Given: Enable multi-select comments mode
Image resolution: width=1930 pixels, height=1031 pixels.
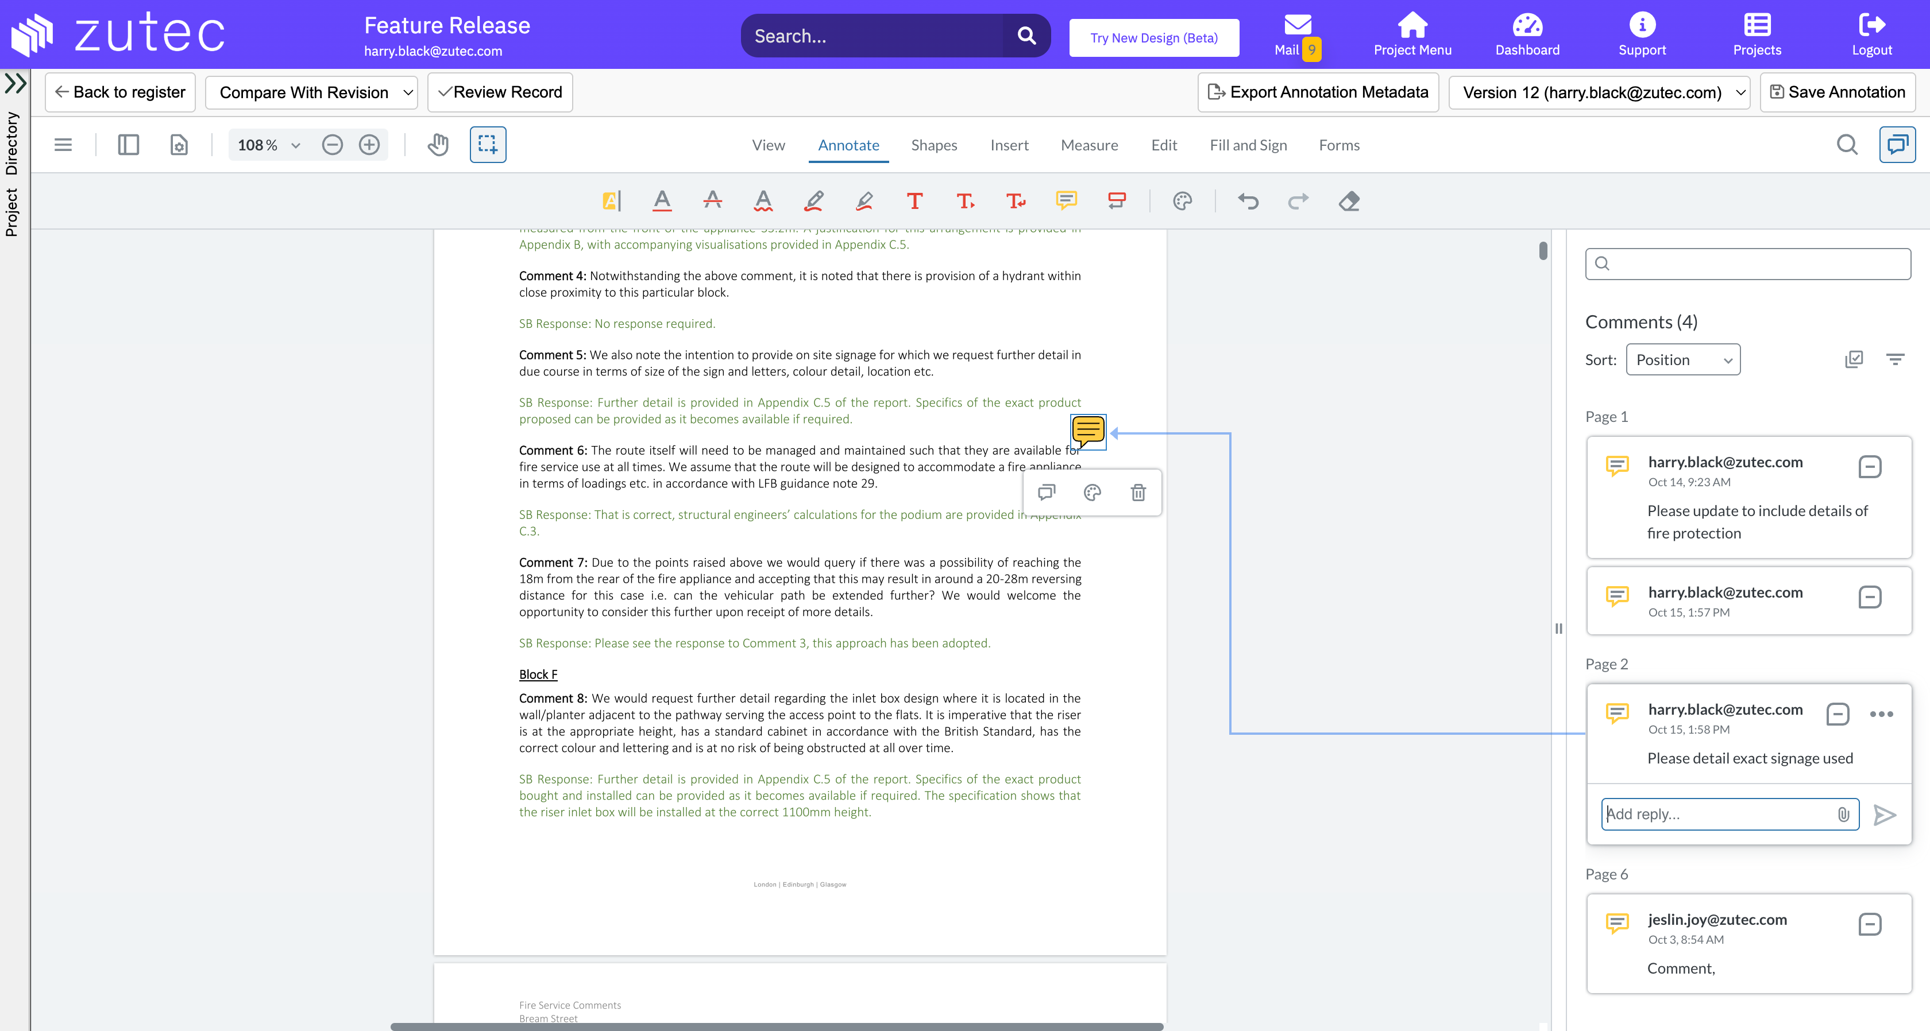Looking at the screenshot, I should [x=1854, y=360].
